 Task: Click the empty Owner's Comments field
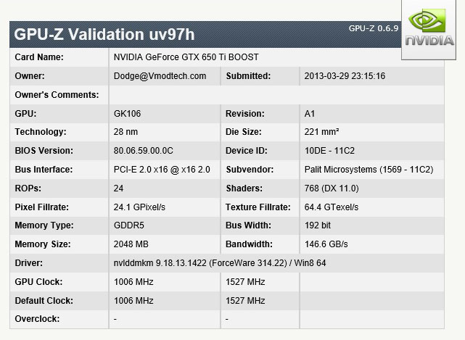[276, 95]
